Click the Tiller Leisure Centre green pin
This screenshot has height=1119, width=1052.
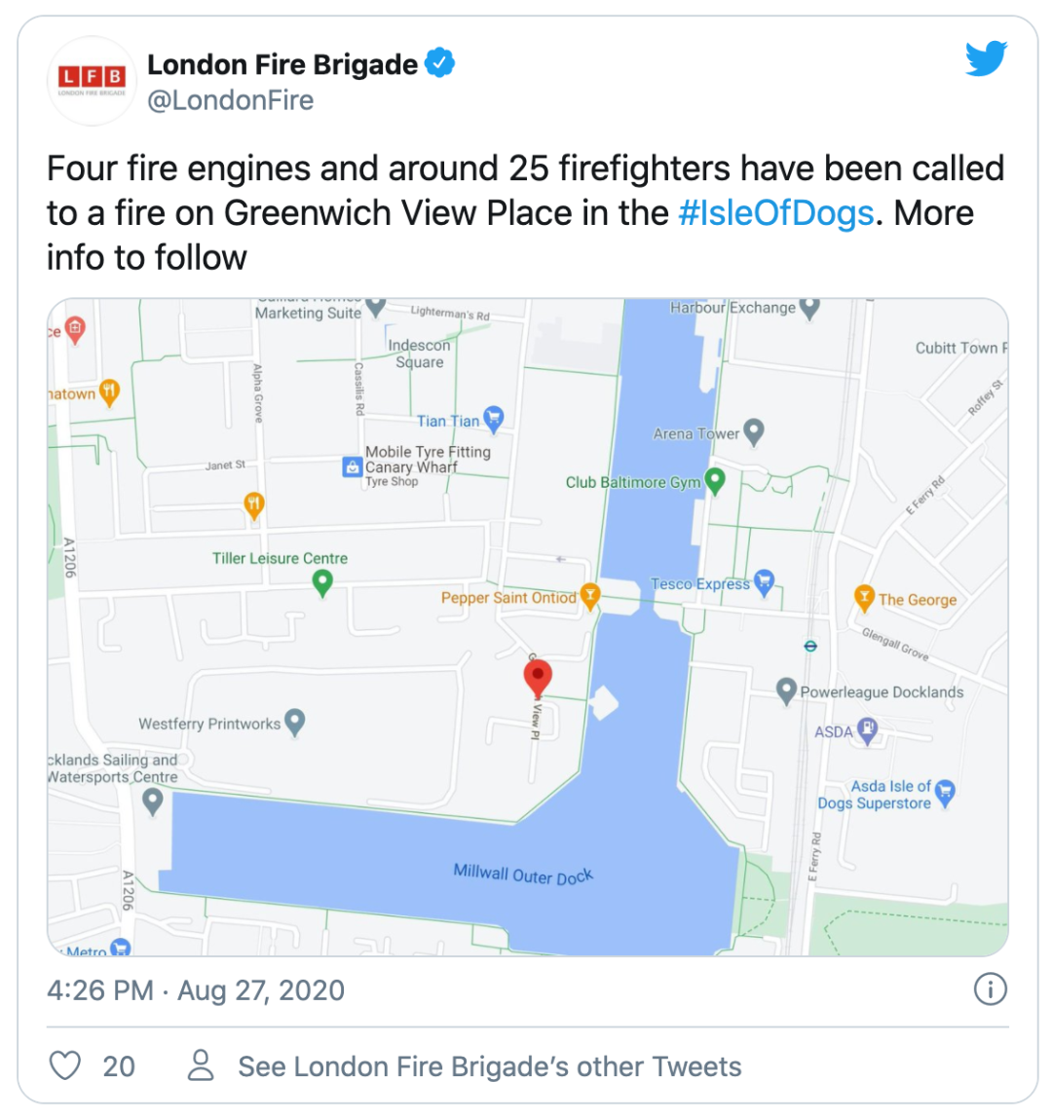click(322, 582)
